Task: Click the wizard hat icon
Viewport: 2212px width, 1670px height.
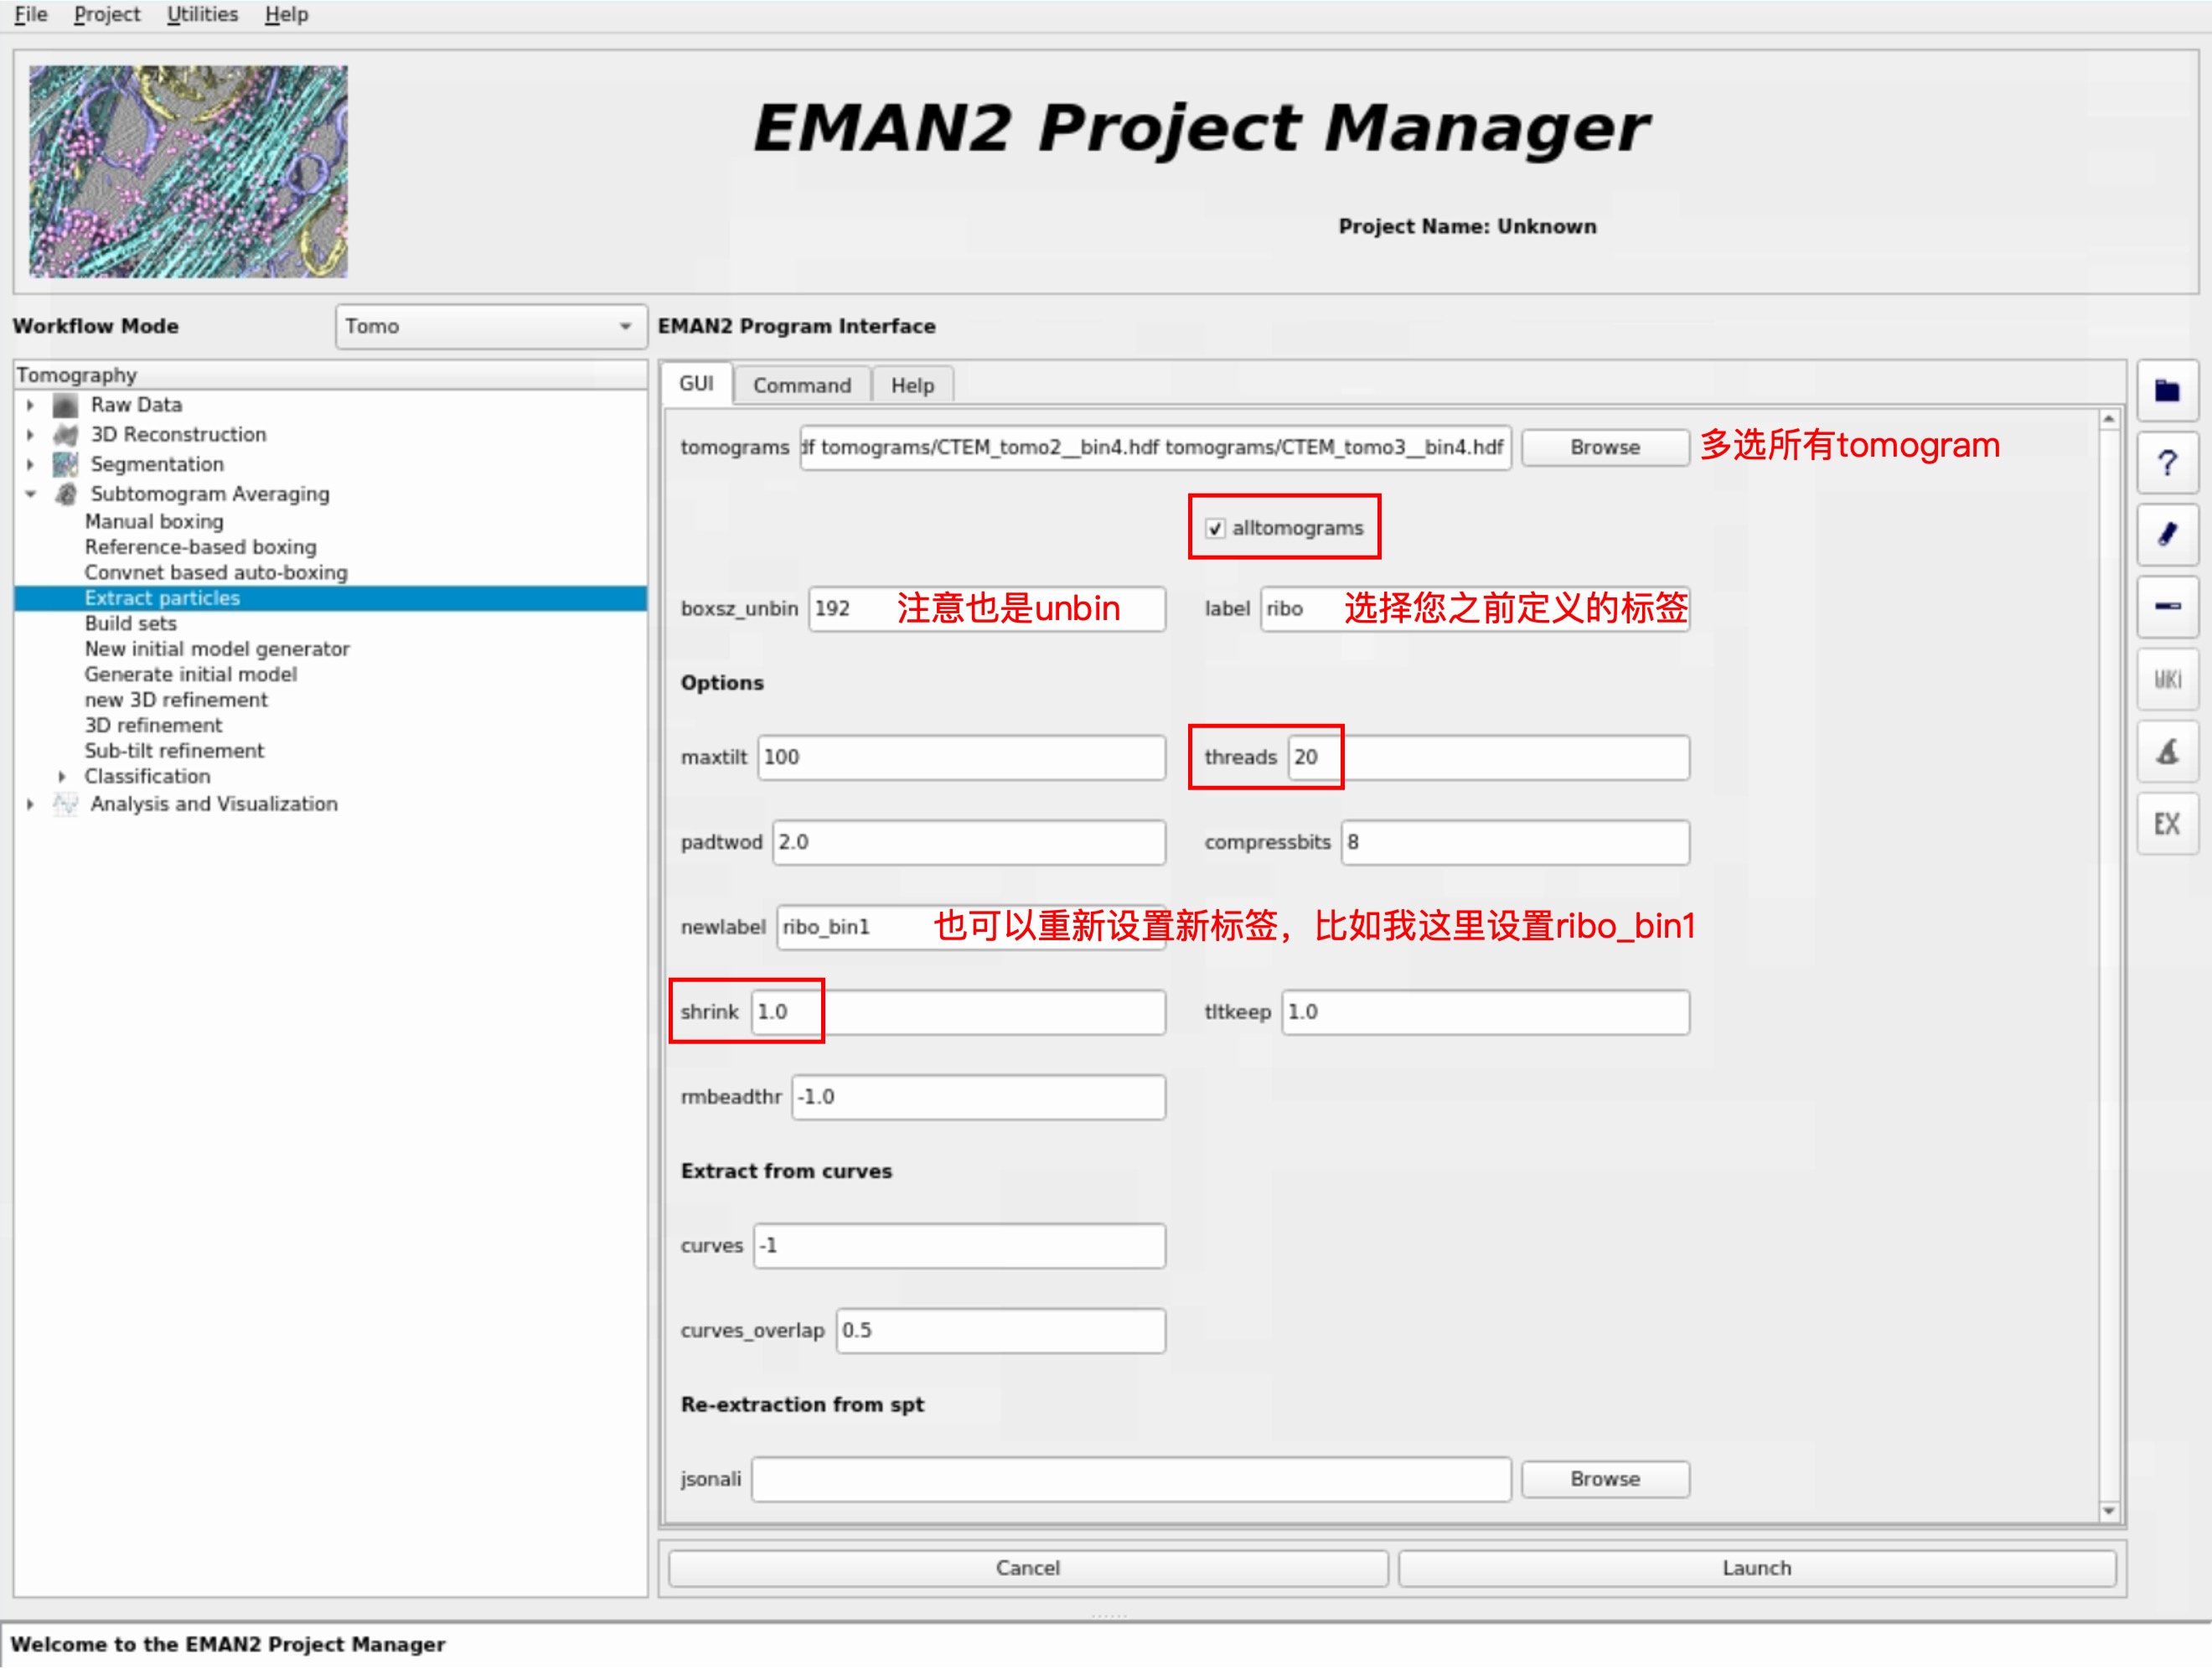Action: click(x=2167, y=752)
